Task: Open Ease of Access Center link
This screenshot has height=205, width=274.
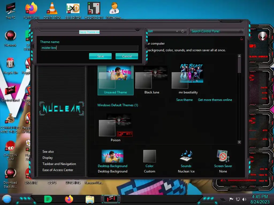Action: coord(58,170)
